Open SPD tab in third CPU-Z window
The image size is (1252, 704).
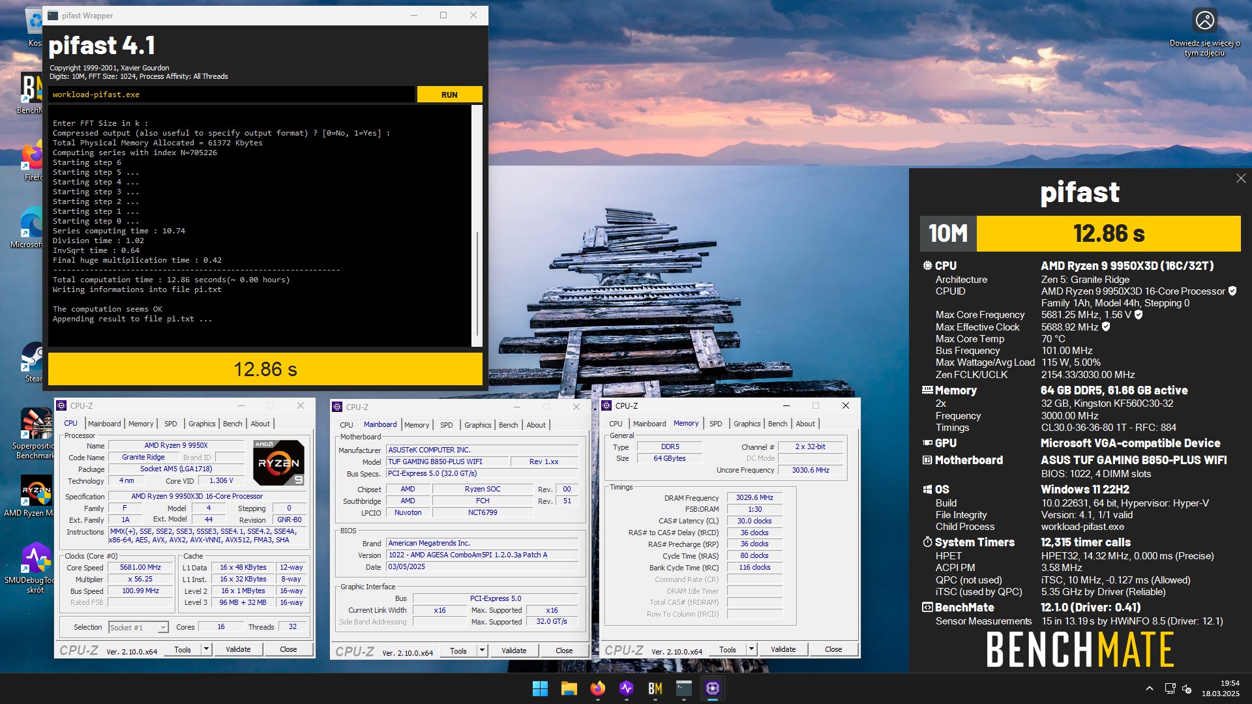(716, 424)
